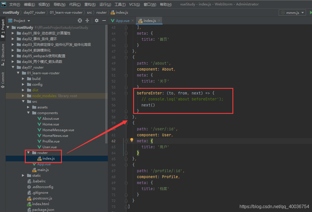312x212 pixels.
Task: Close the index.js editor tab
Action: point(159,20)
